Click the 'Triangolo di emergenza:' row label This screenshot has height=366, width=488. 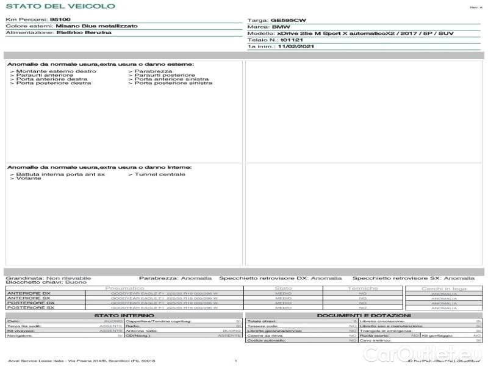click(386, 331)
